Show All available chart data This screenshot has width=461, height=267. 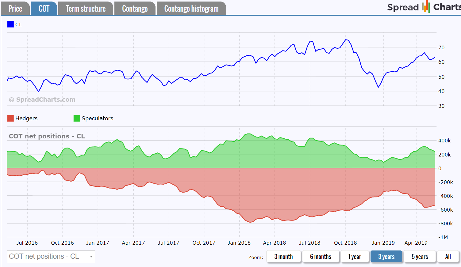pyautogui.click(x=448, y=257)
